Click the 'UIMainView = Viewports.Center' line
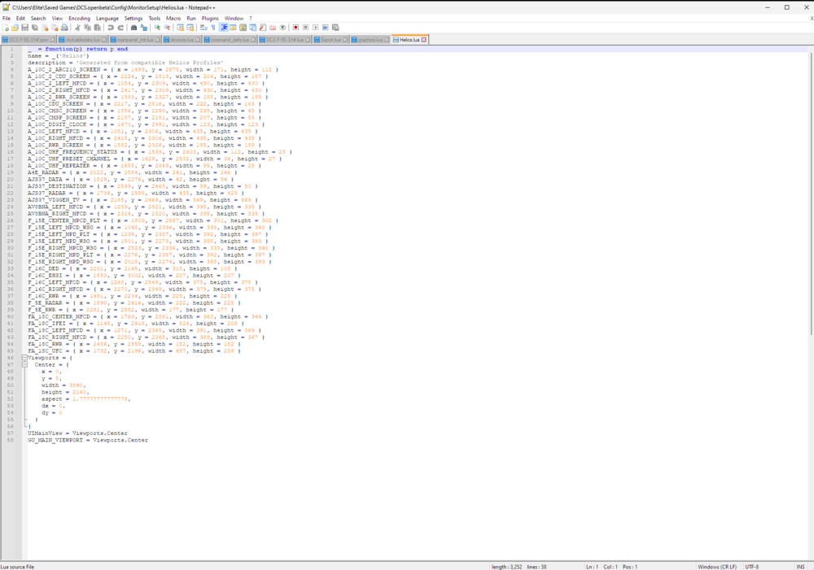Image resolution: width=814 pixels, height=570 pixels. click(77, 433)
